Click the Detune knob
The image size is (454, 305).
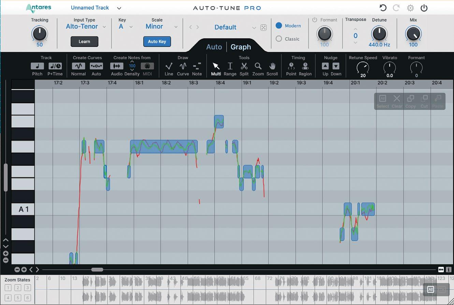(x=379, y=34)
